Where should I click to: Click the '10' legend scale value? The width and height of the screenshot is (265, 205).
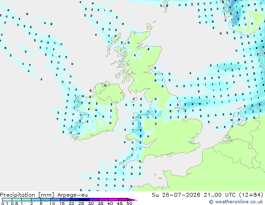coord(52,203)
